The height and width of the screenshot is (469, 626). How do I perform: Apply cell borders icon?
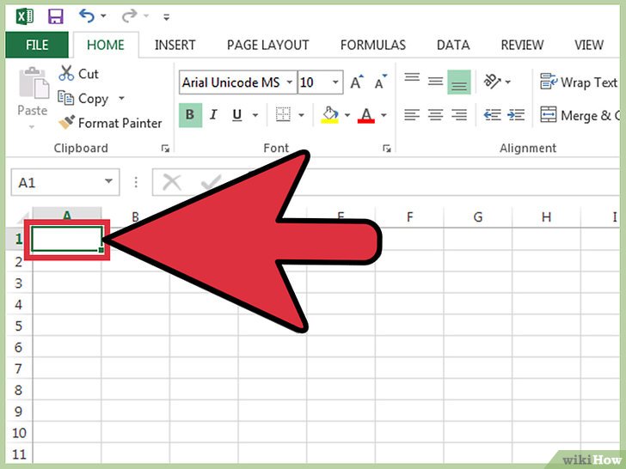pos(284,115)
